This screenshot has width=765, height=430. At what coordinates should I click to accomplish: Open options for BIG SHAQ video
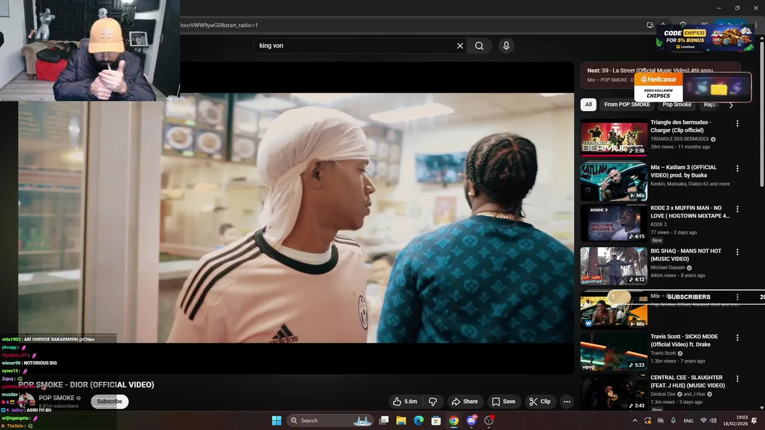[737, 253]
